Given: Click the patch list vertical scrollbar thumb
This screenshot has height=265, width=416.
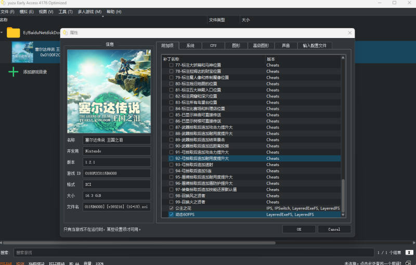Looking at the screenshot, I should [x=343, y=195].
